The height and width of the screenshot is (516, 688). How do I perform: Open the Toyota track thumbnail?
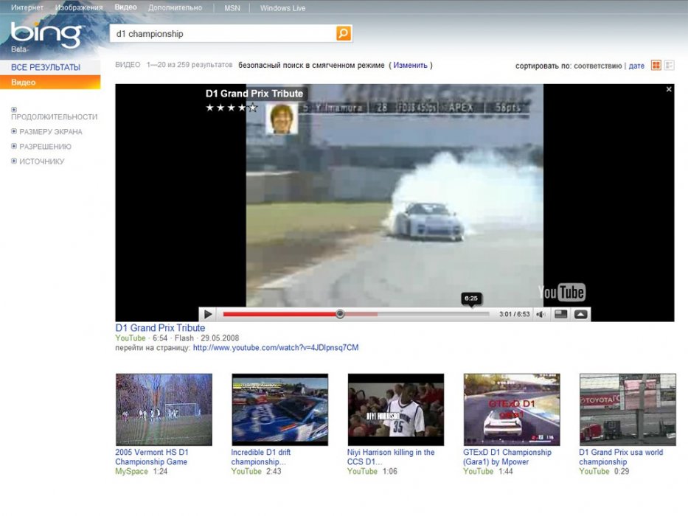(x=628, y=409)
